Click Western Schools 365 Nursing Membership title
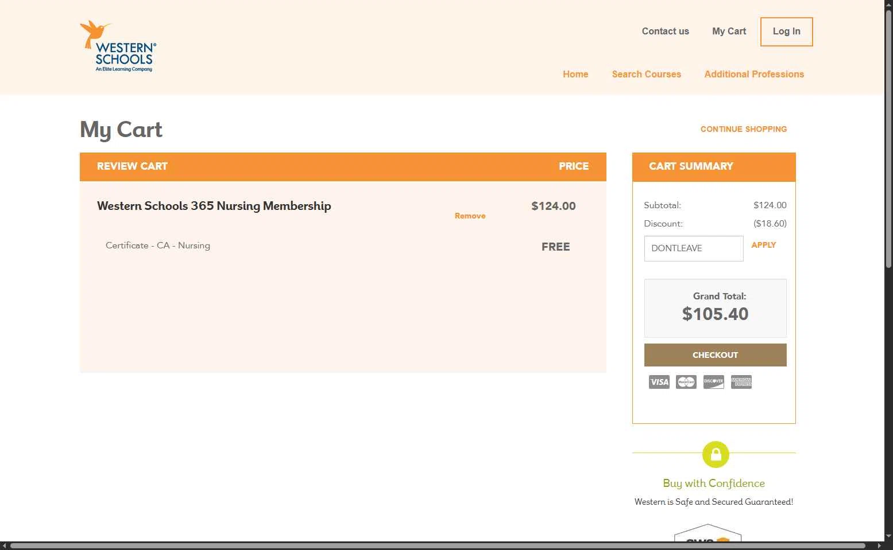Screen dimensions: 893x550 [x=214, y=206]
